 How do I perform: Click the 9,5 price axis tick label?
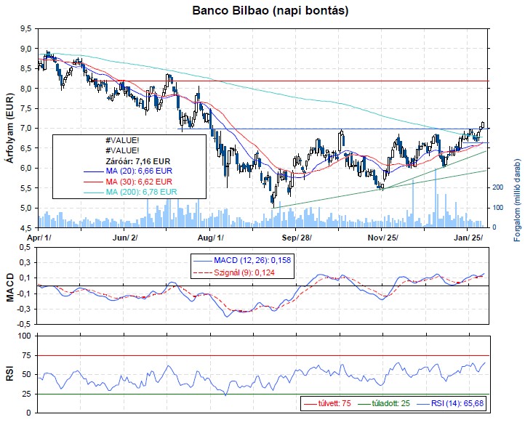[x=26, y=29]
